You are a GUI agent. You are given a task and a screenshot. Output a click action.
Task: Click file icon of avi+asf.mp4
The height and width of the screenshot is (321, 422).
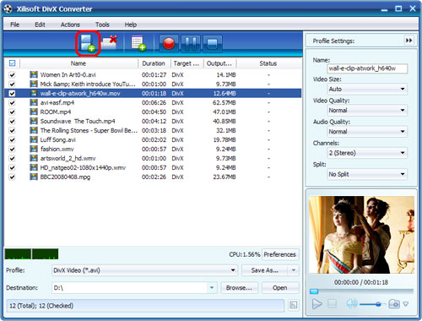pyautogui.click(x=34, y=102)
